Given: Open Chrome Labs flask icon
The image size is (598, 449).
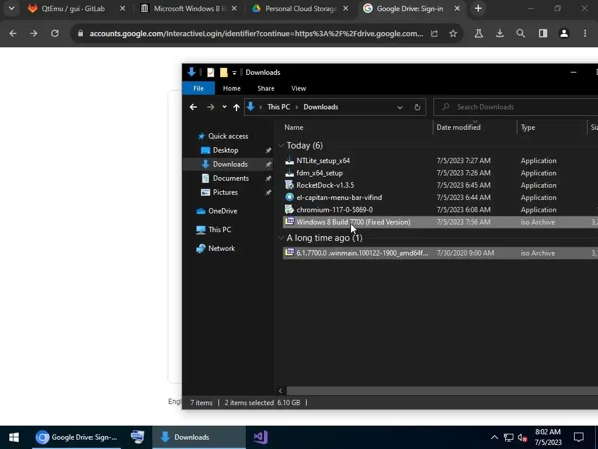Looking at the screenshot, I should point(479,33).
